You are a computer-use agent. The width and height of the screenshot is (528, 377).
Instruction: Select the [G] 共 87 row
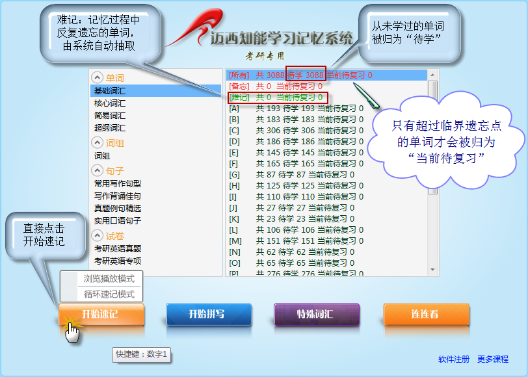[326, 175]
